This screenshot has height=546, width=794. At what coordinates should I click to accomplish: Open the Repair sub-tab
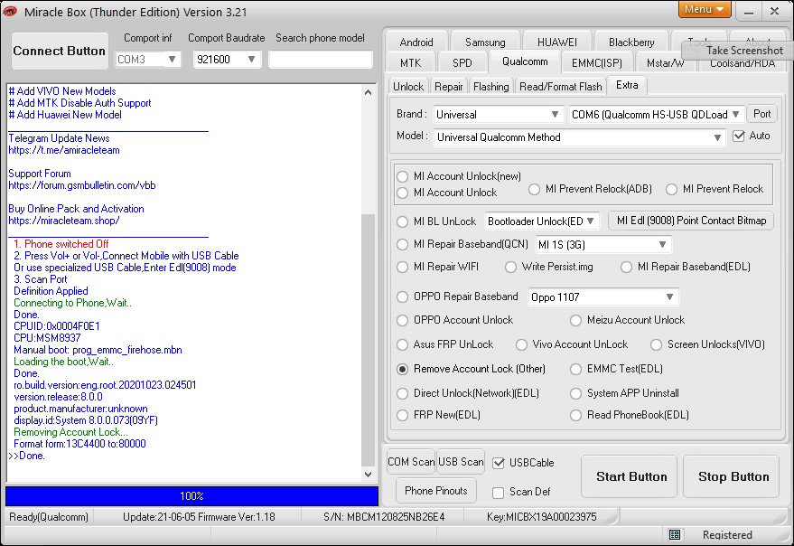(449, 87)
